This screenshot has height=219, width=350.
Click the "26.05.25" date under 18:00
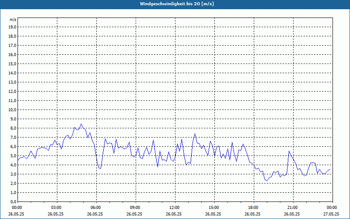(252, 214)
